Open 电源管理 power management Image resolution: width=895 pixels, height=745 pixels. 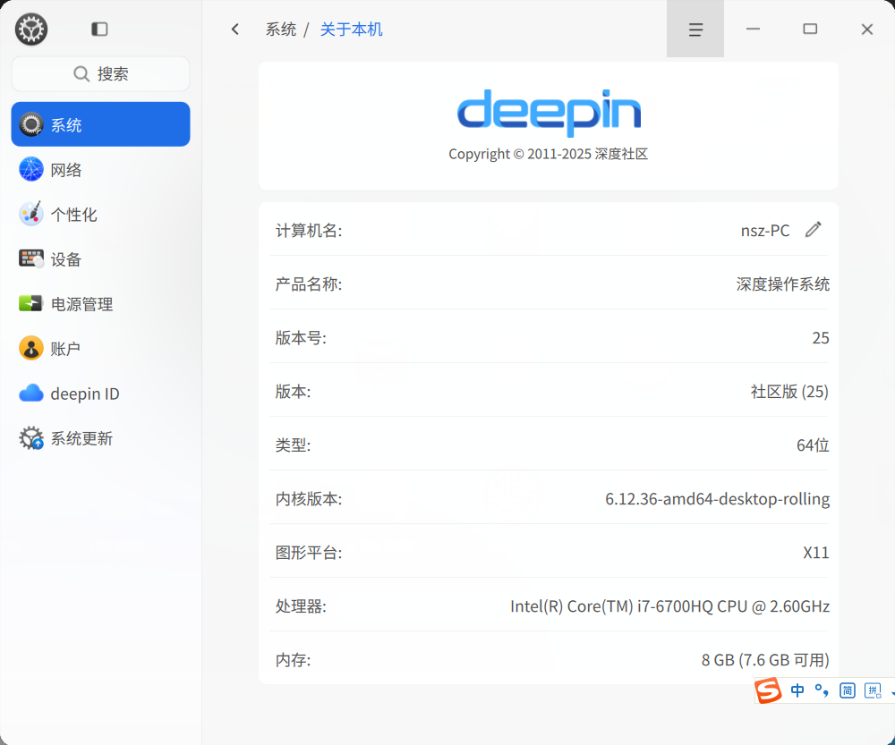pos(100,304)
